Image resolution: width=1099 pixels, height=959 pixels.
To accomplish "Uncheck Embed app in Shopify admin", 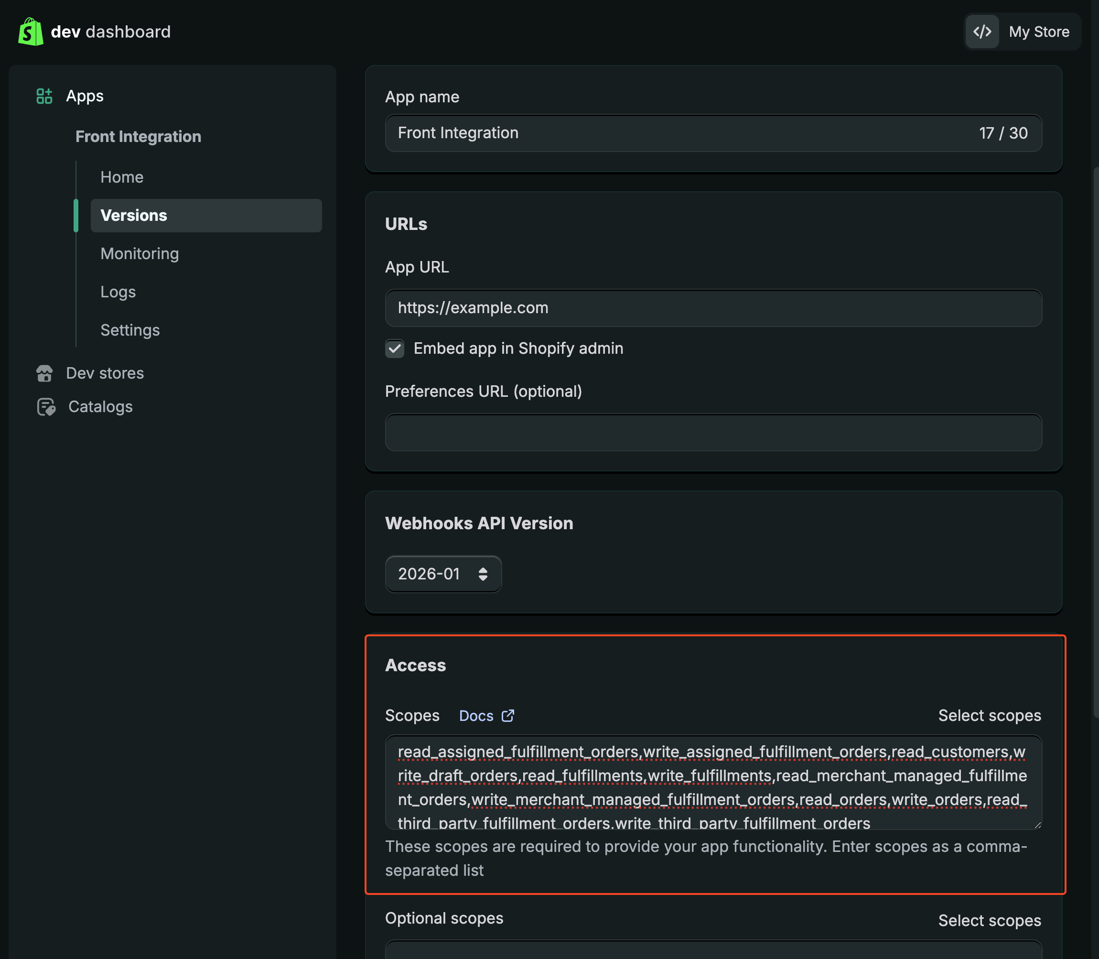I will pyautogui.click(x=395, y=349).
